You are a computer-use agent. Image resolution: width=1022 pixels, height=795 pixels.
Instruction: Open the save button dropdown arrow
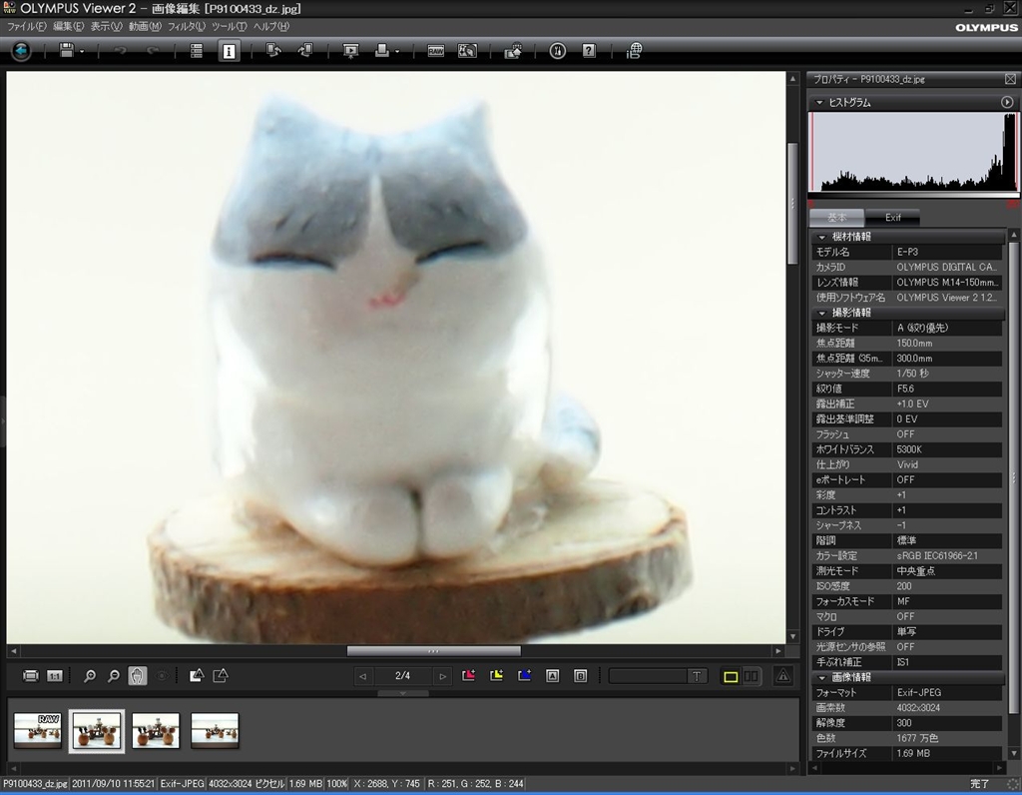[82, 51]
